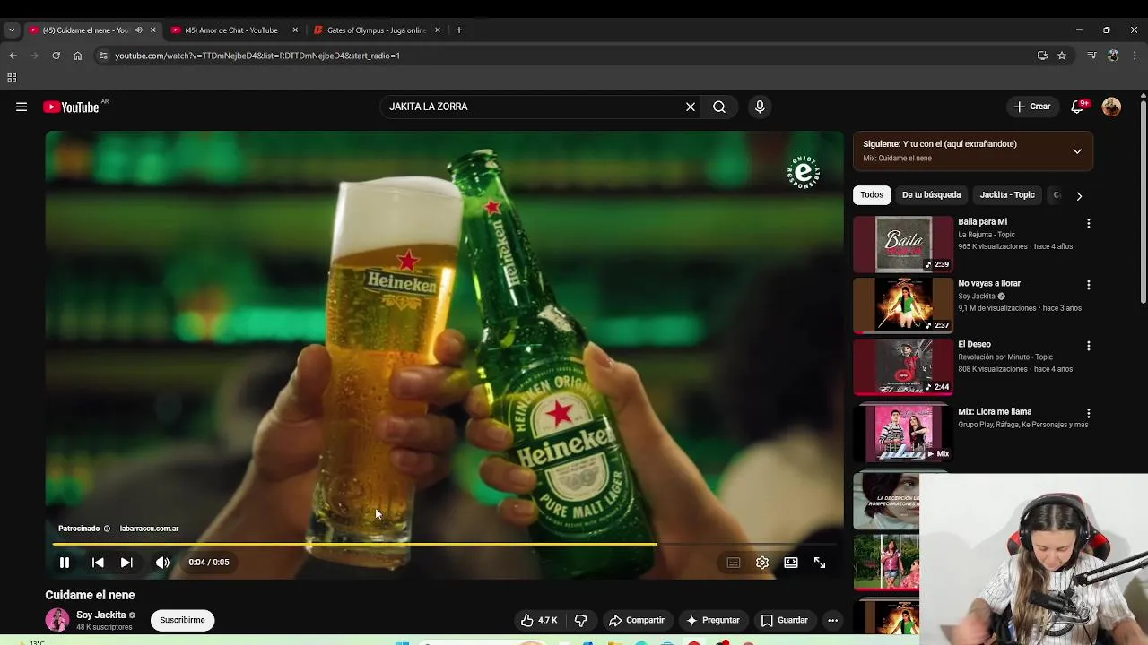Open the browser home page
The image size is (1148, 645).
click(77, 56)
